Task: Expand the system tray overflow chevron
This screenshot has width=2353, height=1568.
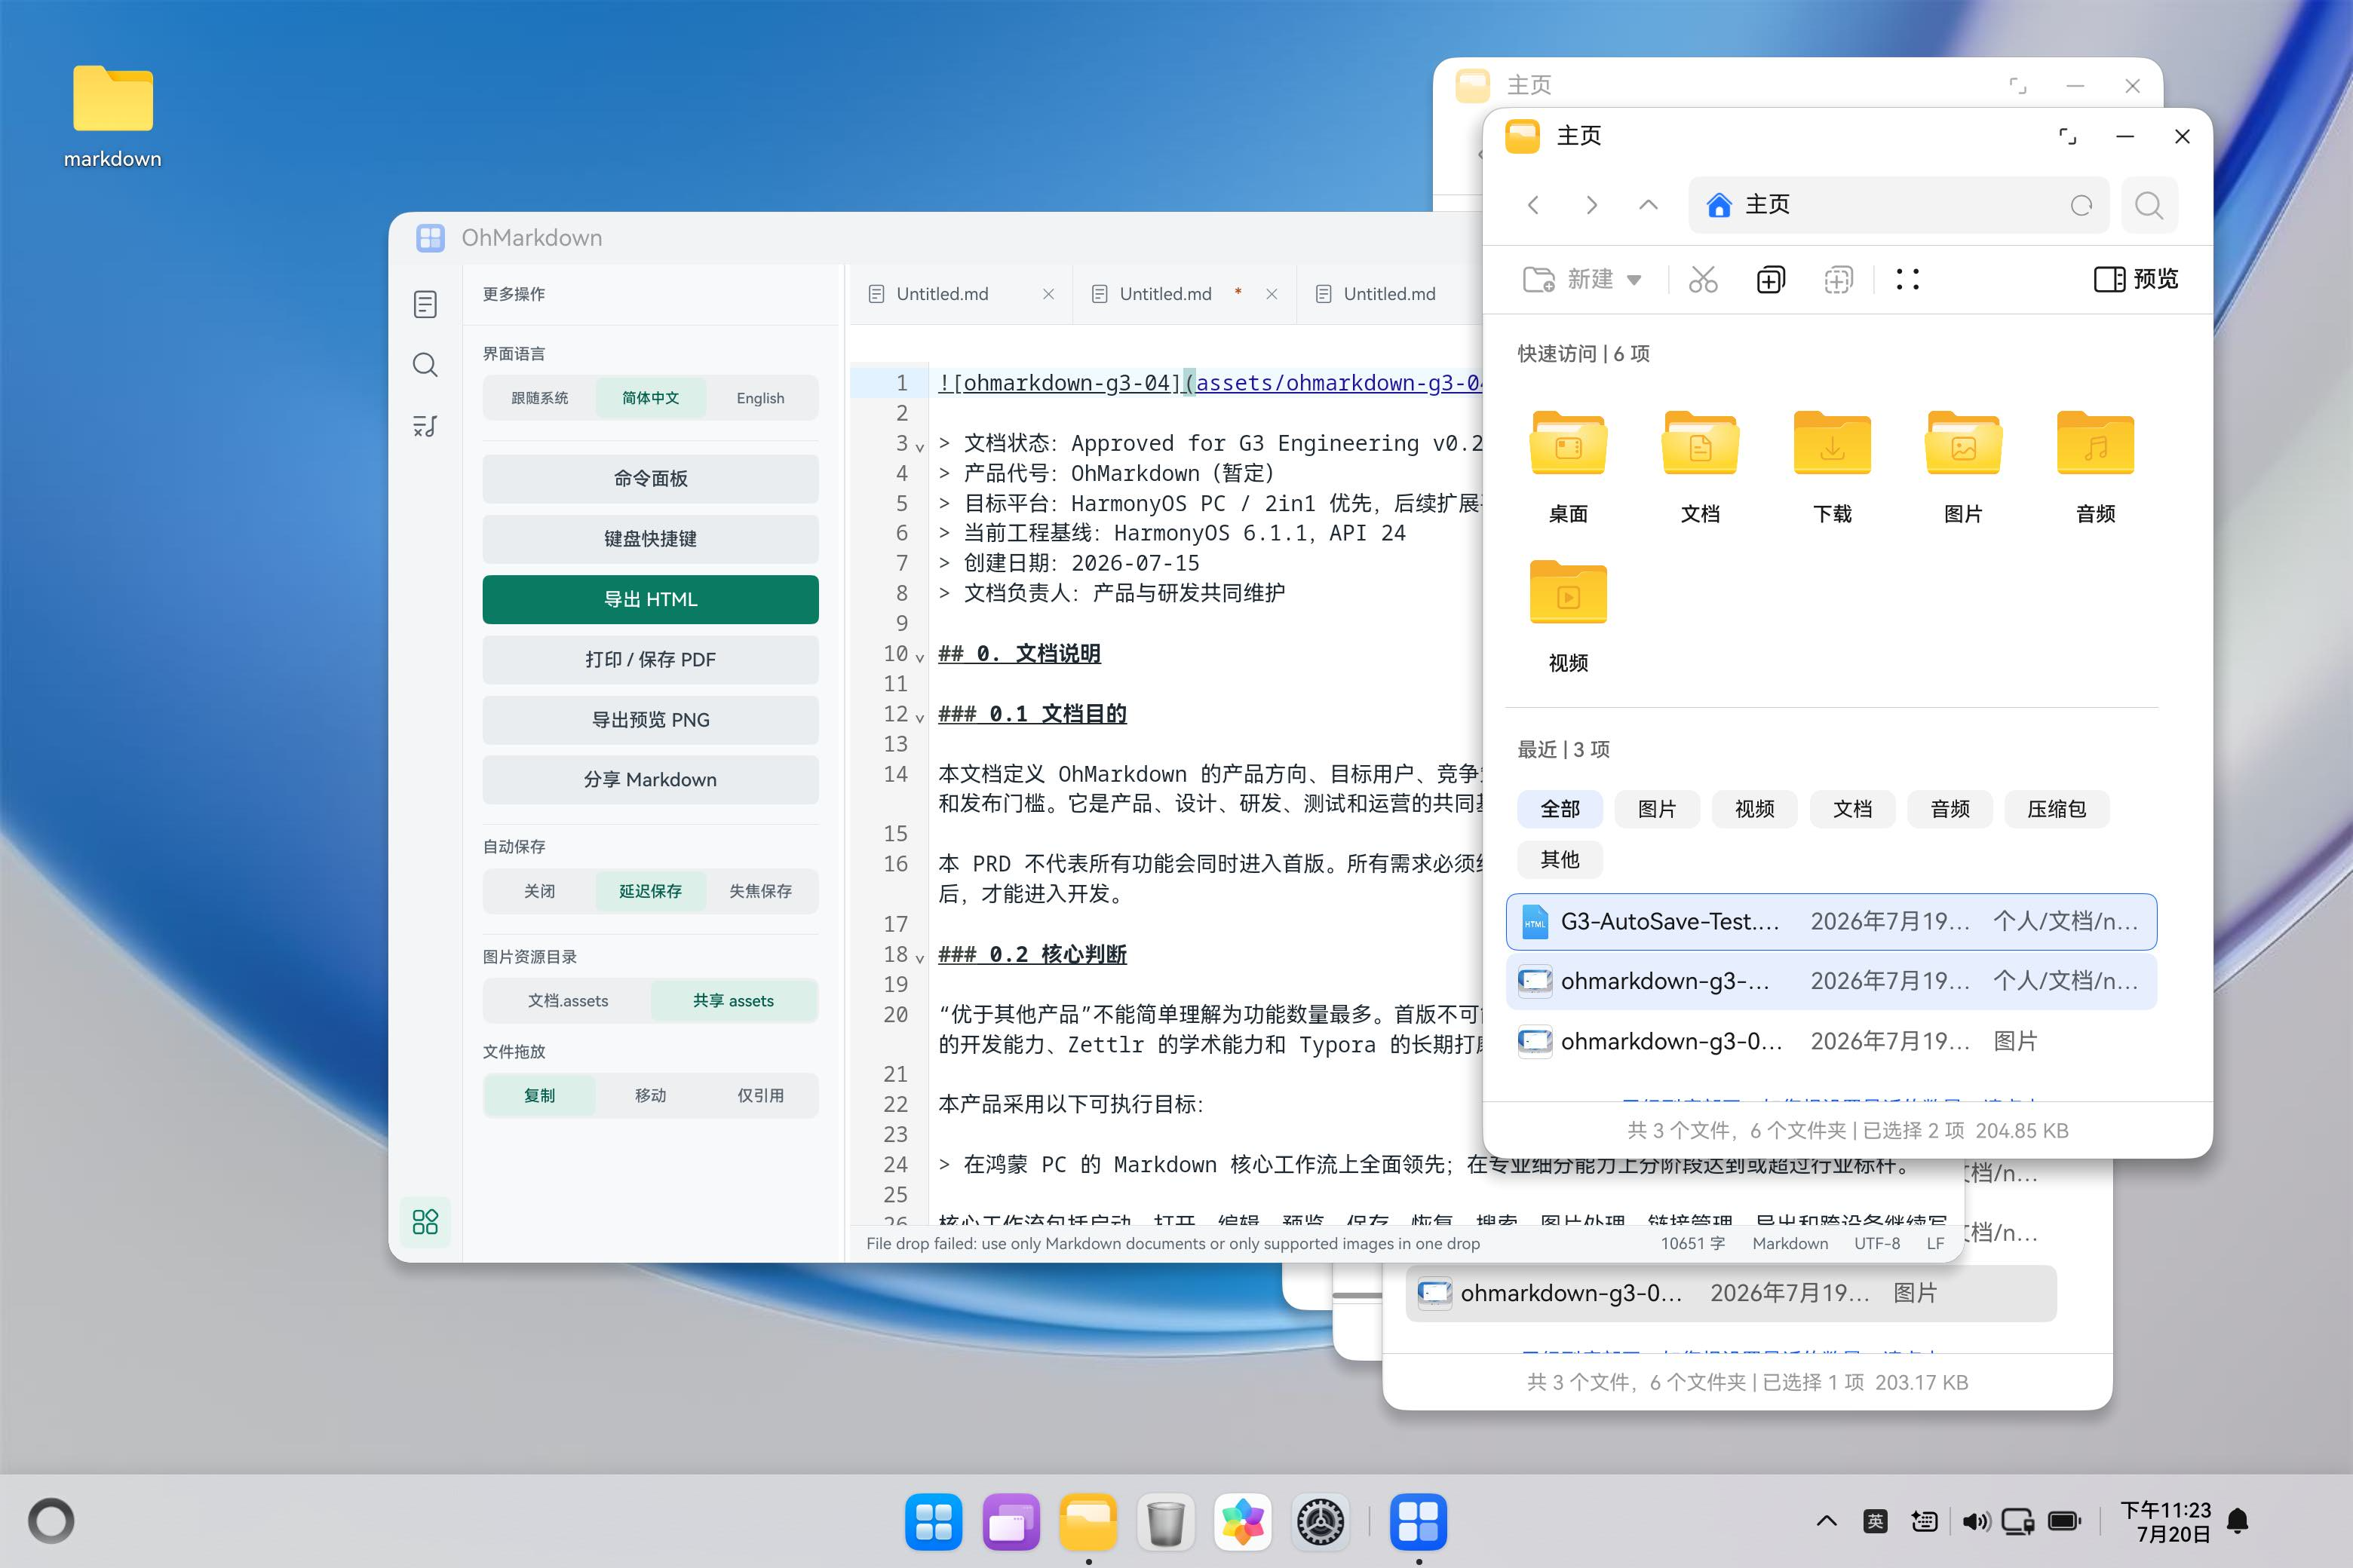Action: pos(1826,1521)
